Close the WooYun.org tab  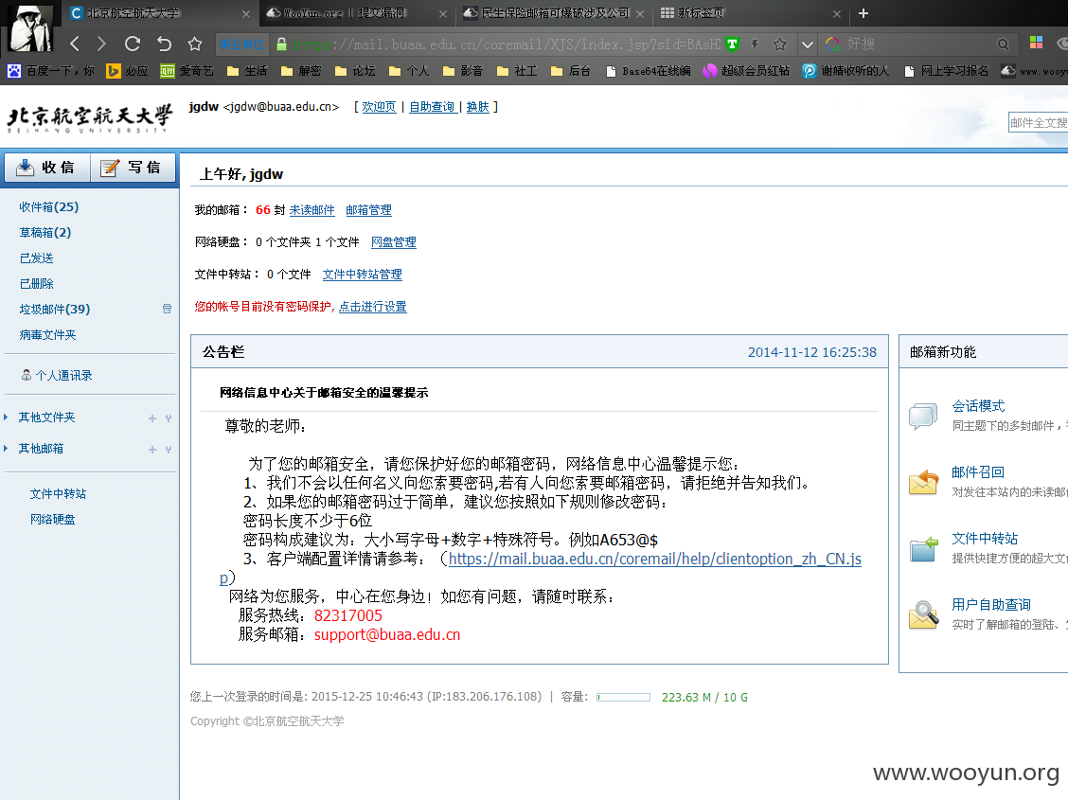pos(443,13)
